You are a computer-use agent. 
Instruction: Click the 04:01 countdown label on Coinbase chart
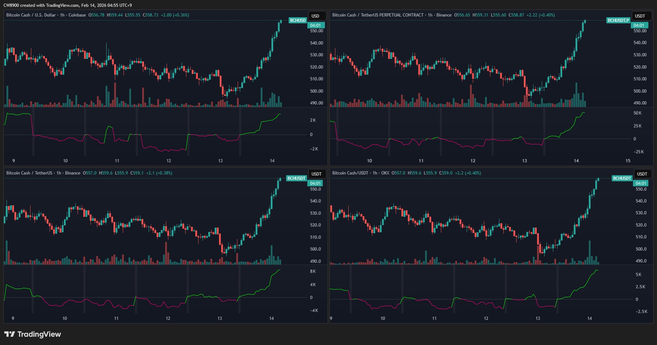pyautogui.click(x=315, y=25)
